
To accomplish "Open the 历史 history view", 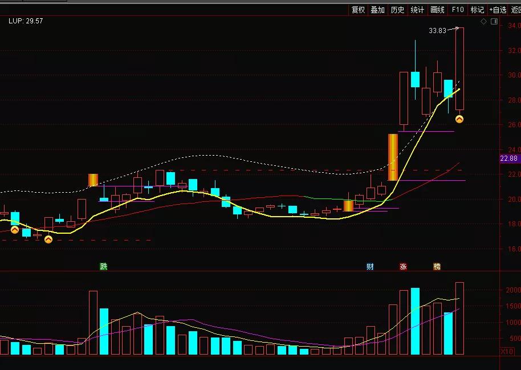I will (x=397, y=10).
